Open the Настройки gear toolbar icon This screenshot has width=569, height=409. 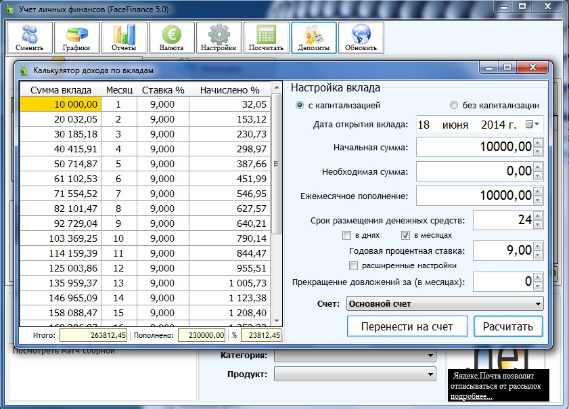(x=219, y=38)
